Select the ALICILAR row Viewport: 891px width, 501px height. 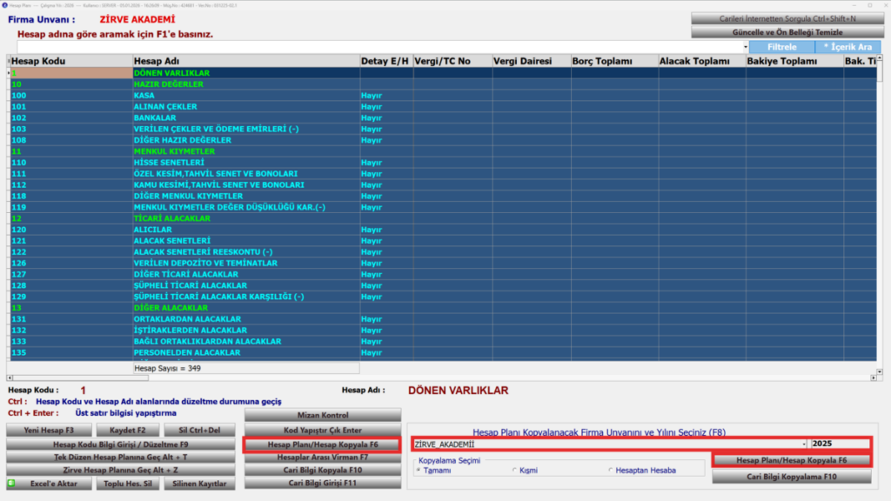[443, 230]
